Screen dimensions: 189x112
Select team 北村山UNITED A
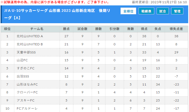[30, 36]
